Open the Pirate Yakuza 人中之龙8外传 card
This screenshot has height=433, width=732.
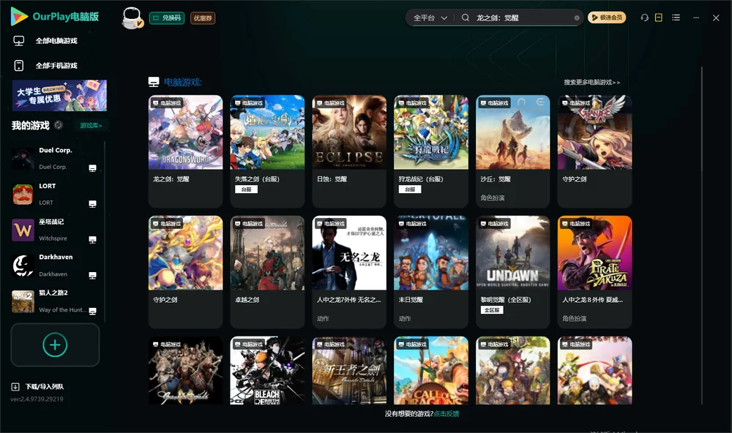(594, 272)
